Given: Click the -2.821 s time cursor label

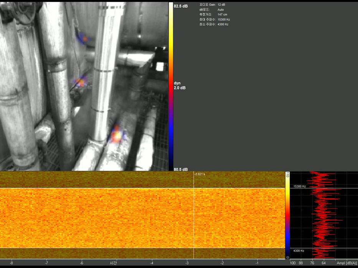Looking at the screenshot, I should 200,174.
